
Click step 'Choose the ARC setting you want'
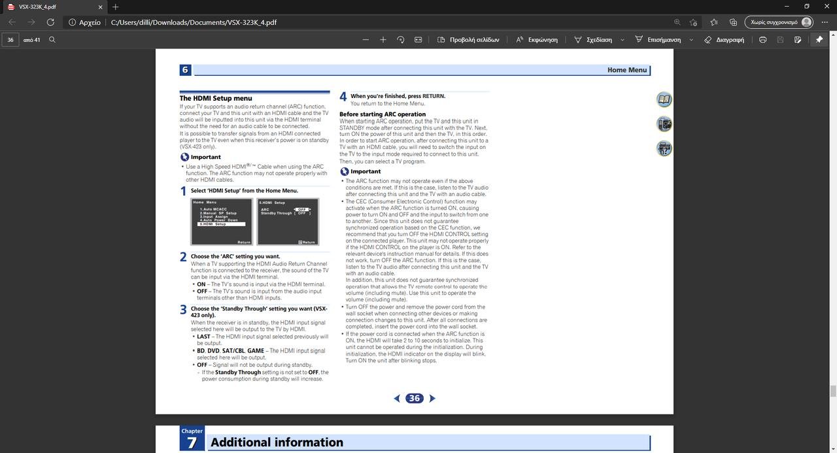tap(235, 256)
